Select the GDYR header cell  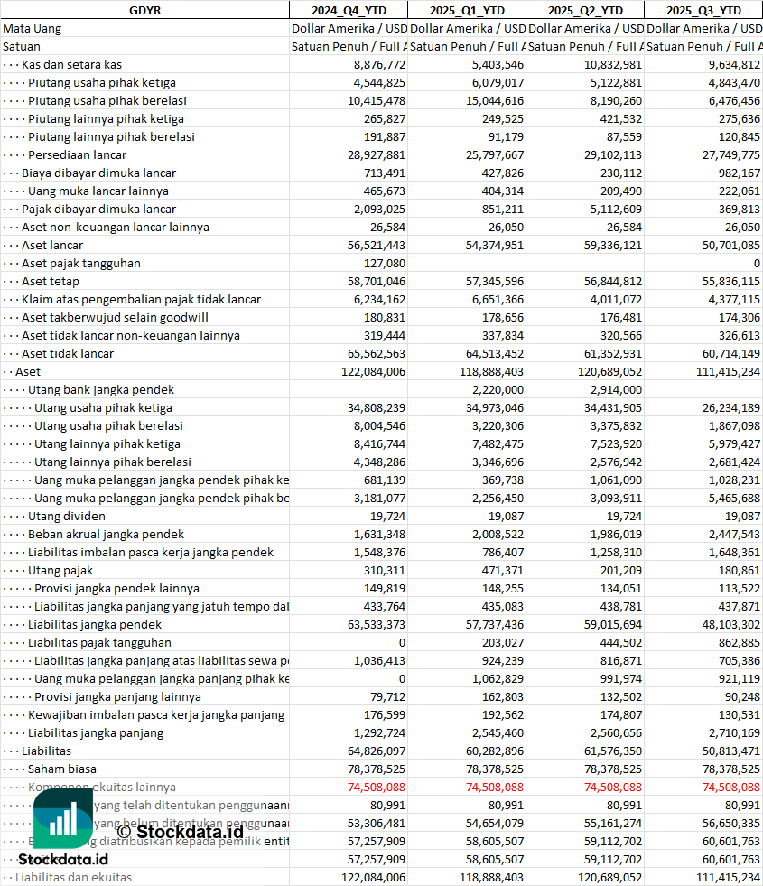144,10
